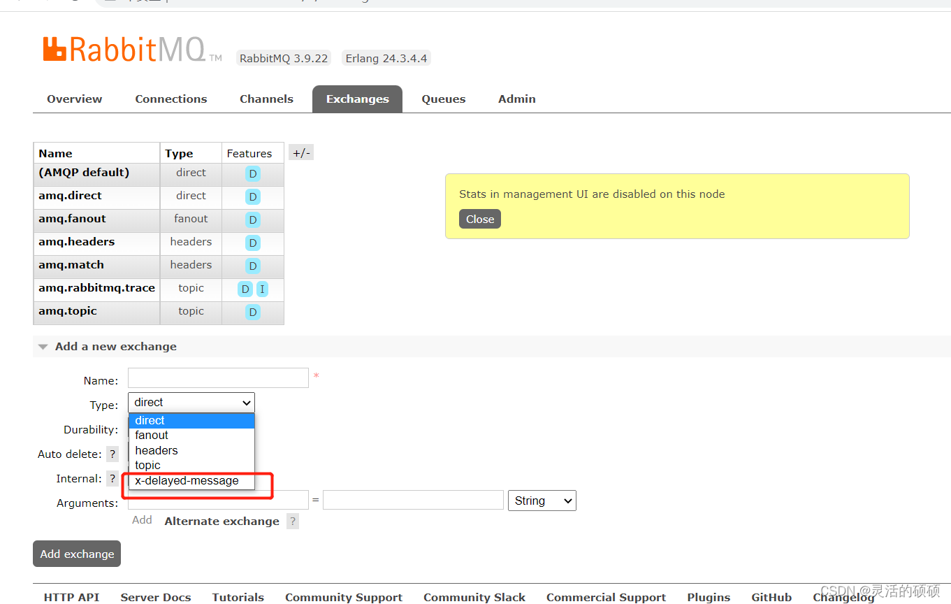Collapse the "Add a new exchange" section
This screenshot has height=604, width=951.
click(x=43, y=345)
